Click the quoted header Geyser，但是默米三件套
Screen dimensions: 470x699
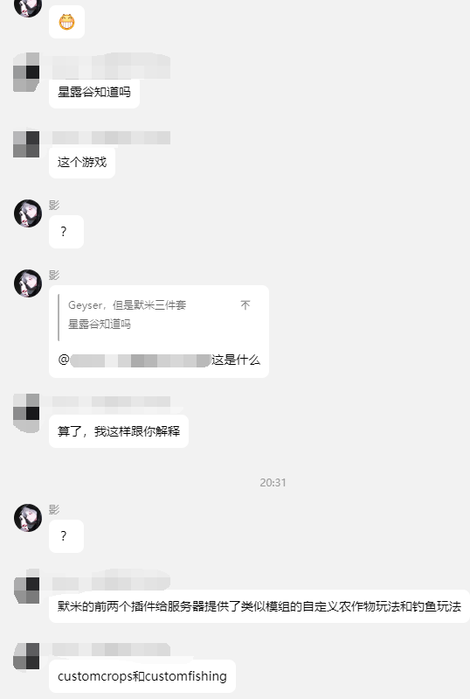click(x=127, y=305)
